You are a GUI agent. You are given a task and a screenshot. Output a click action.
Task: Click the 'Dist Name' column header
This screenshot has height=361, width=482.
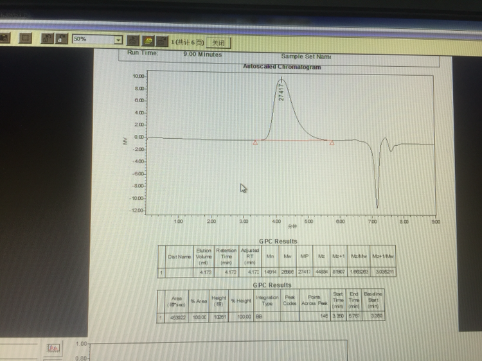[179, 256]
